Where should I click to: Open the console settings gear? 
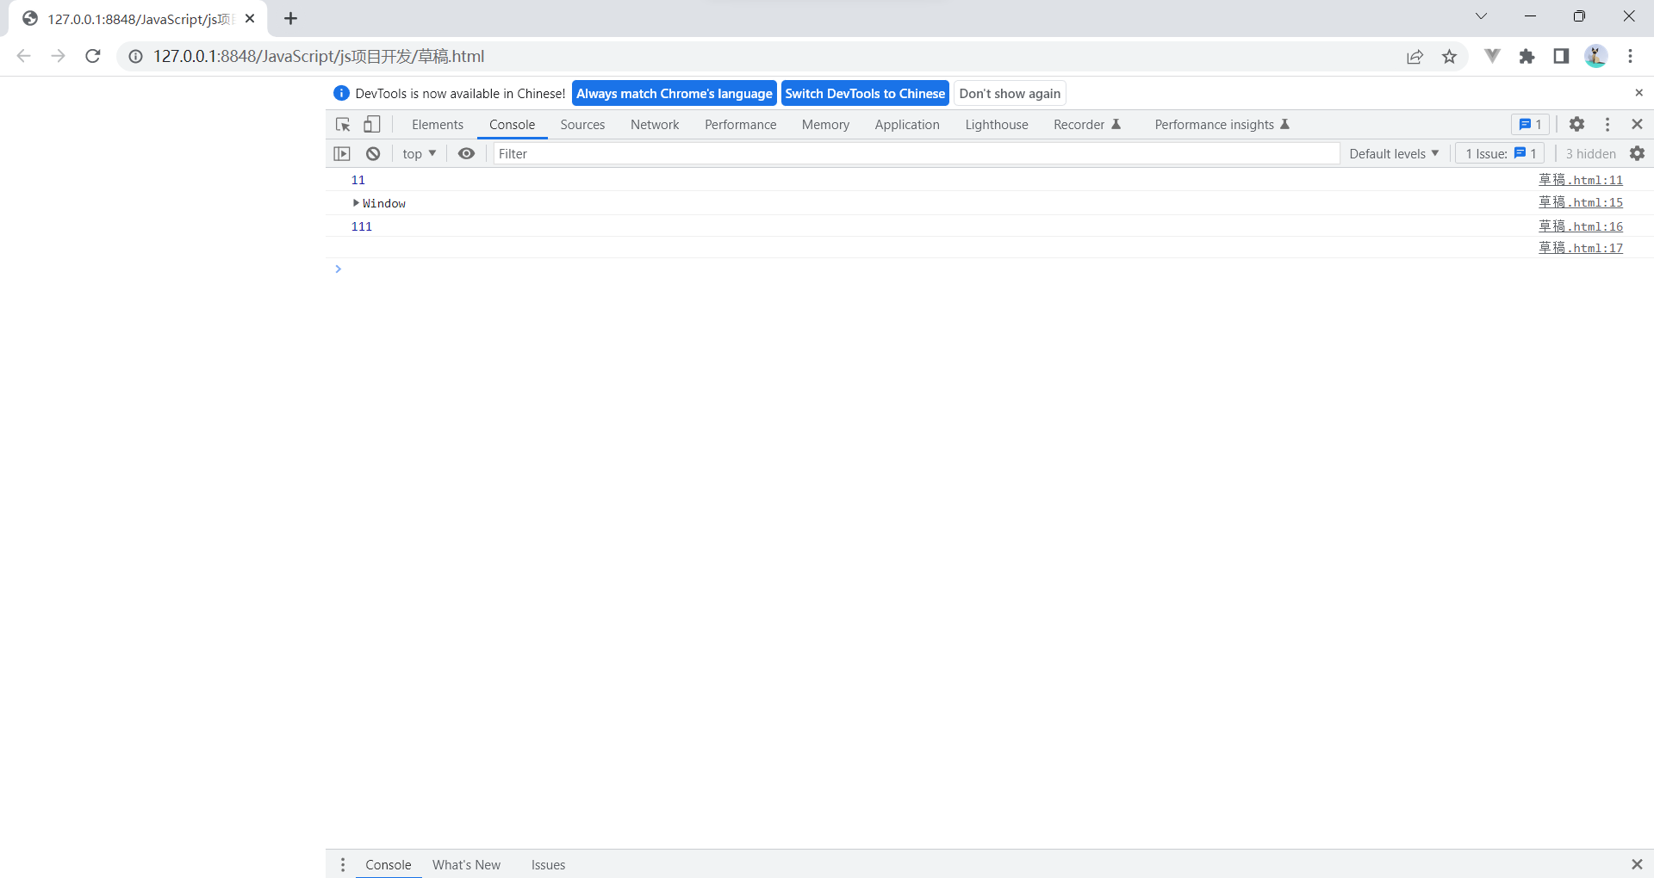coord(1638,153)
